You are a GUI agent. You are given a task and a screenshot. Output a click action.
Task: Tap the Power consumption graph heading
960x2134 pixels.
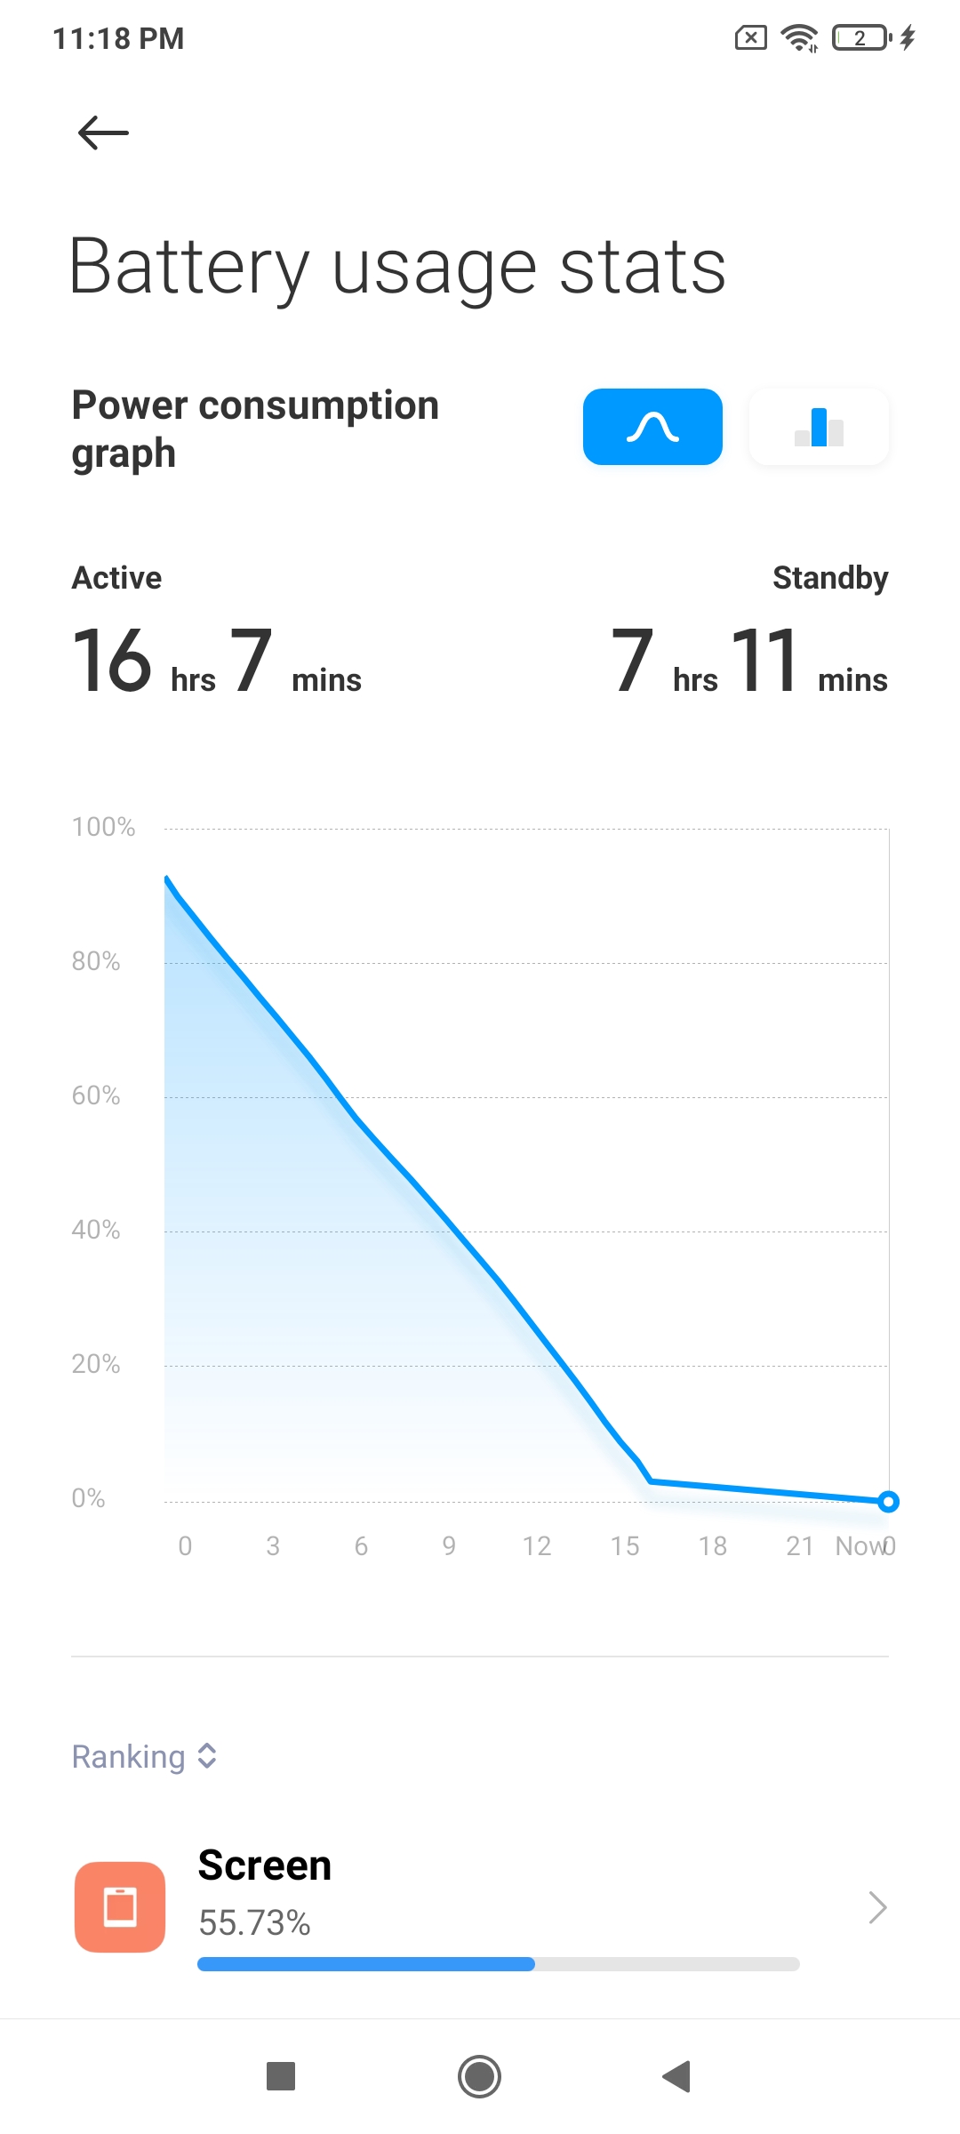256,429
